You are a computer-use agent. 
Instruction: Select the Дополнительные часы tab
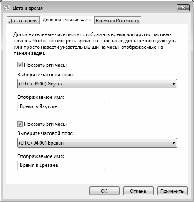pos(67,20)
